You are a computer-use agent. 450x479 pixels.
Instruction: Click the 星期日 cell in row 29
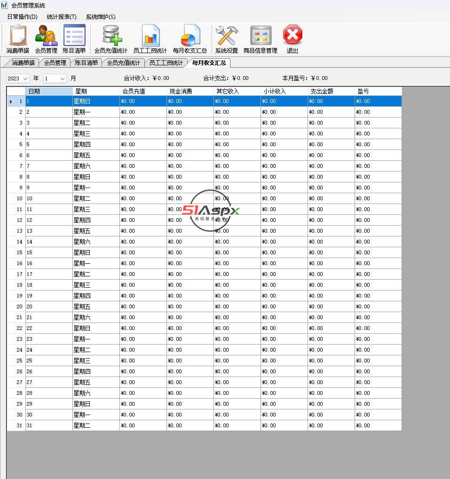point(96,404)
